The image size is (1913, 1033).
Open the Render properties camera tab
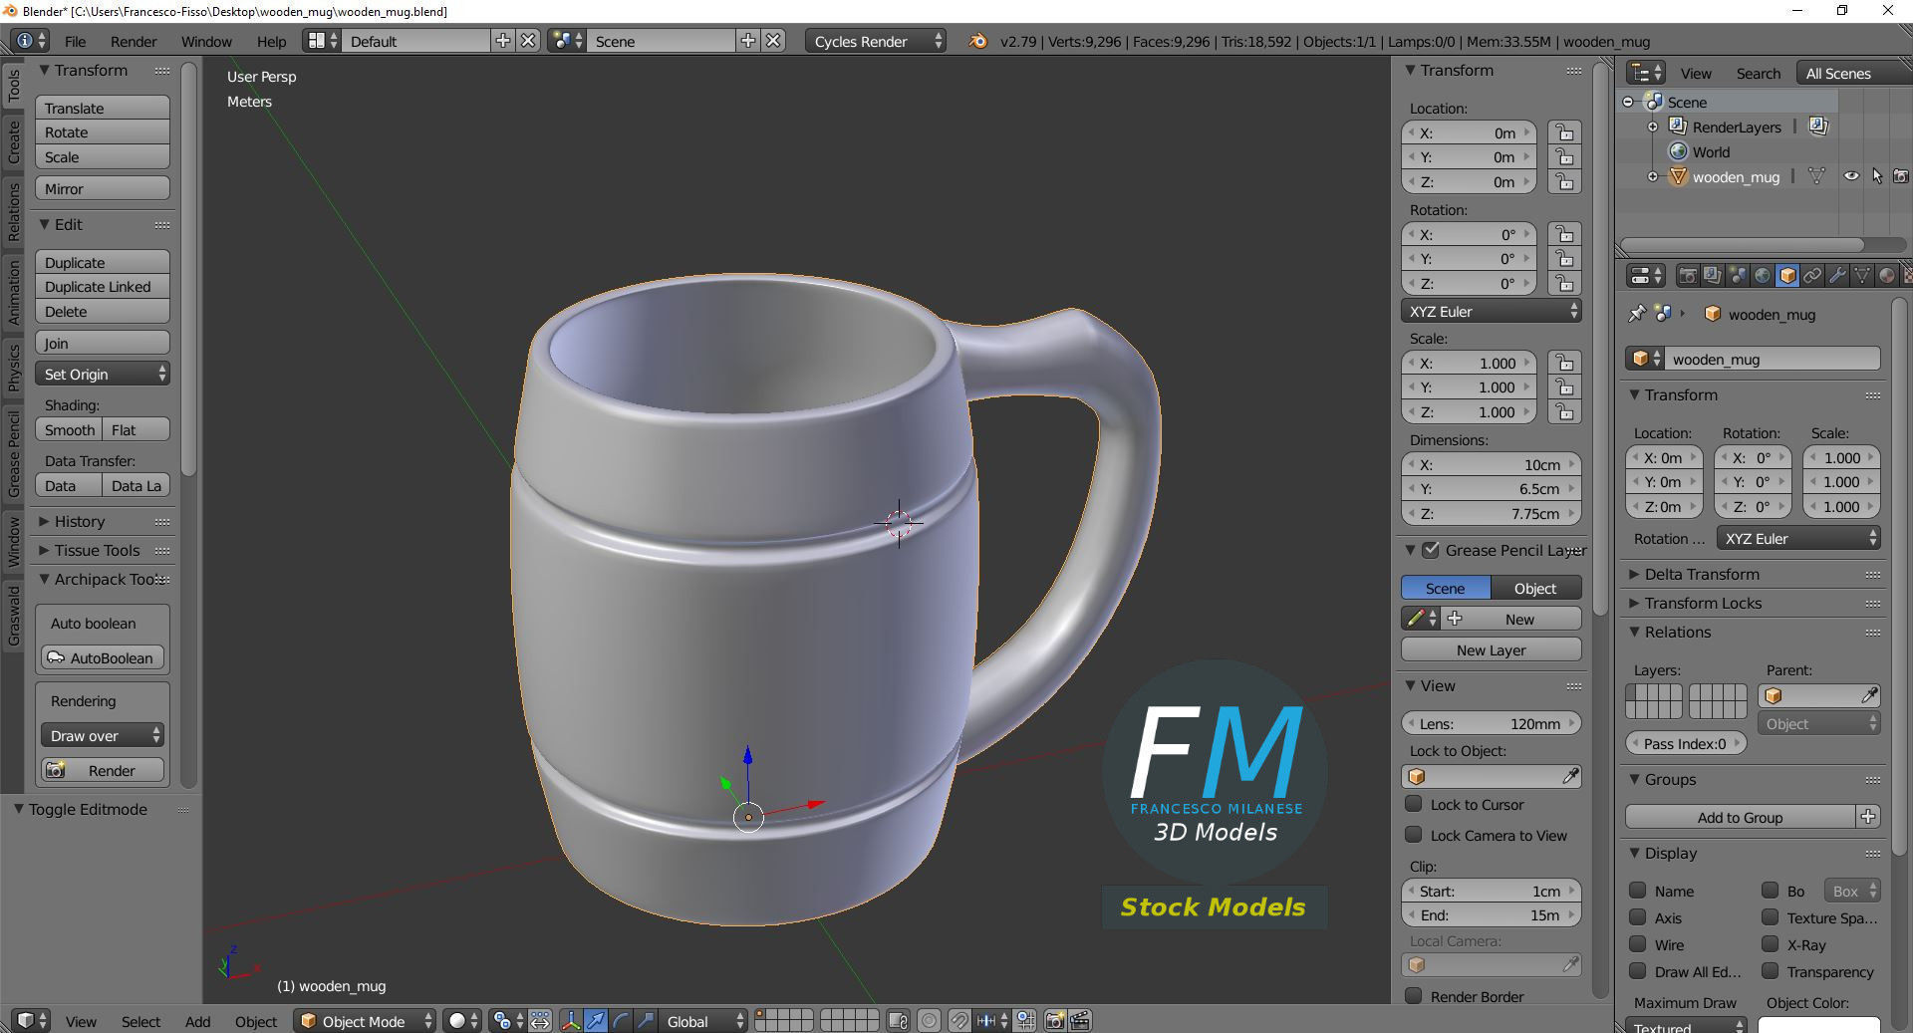(x=1688, y=276)
